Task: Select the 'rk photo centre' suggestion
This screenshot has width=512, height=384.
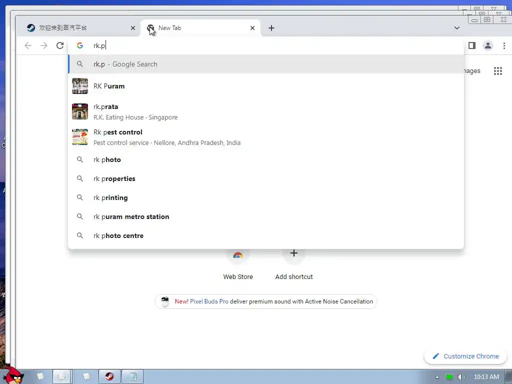Action: click(266, 235)
